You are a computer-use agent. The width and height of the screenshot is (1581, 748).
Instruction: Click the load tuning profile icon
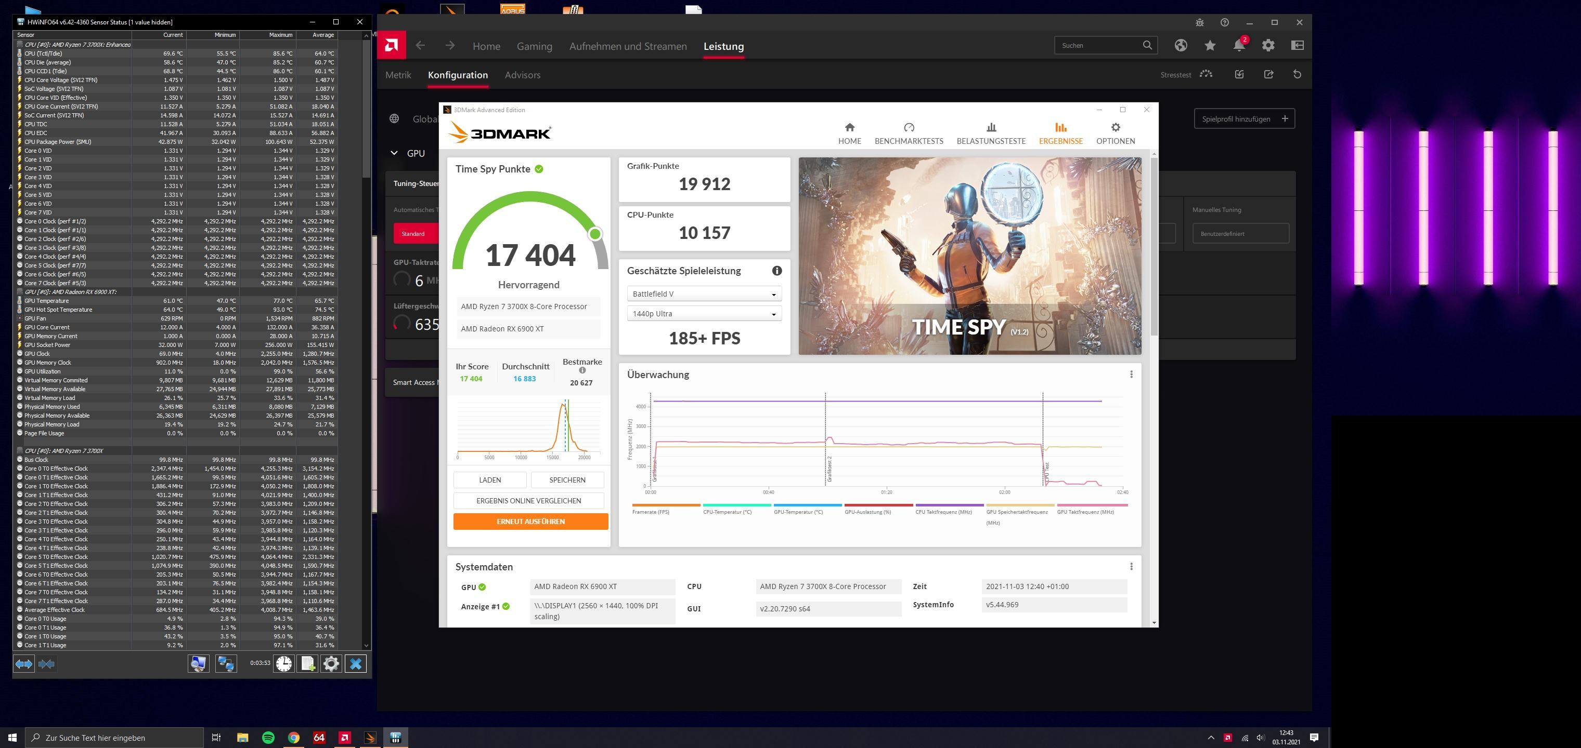pyautogui.click(x=1239, y=74)
